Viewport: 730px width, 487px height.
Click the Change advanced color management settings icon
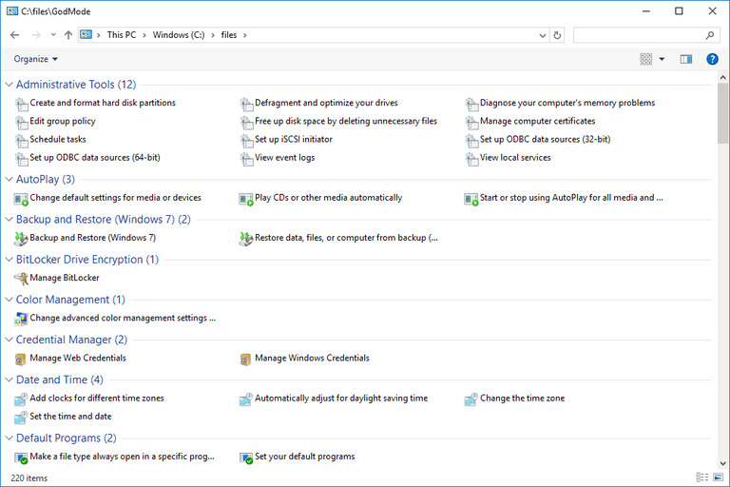21,319
